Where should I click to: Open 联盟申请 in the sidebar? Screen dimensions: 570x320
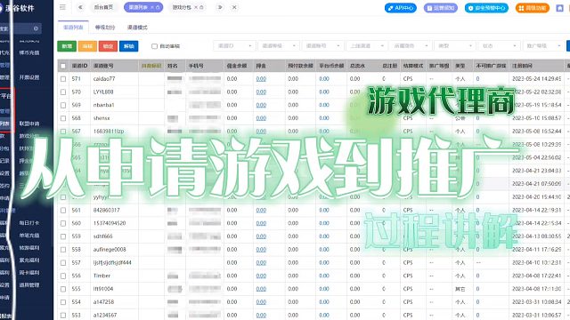click(x=29, y=124)
